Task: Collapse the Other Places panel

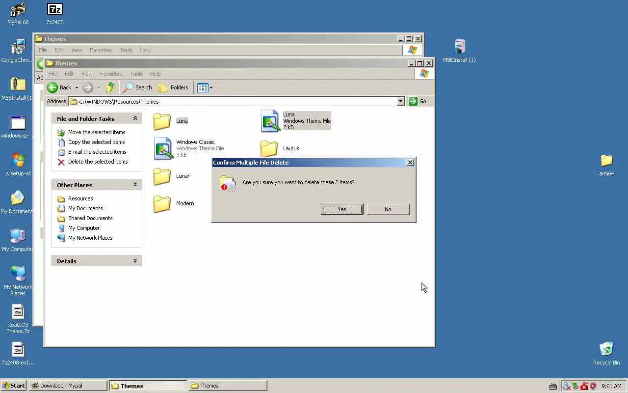Action: (135, 185)
